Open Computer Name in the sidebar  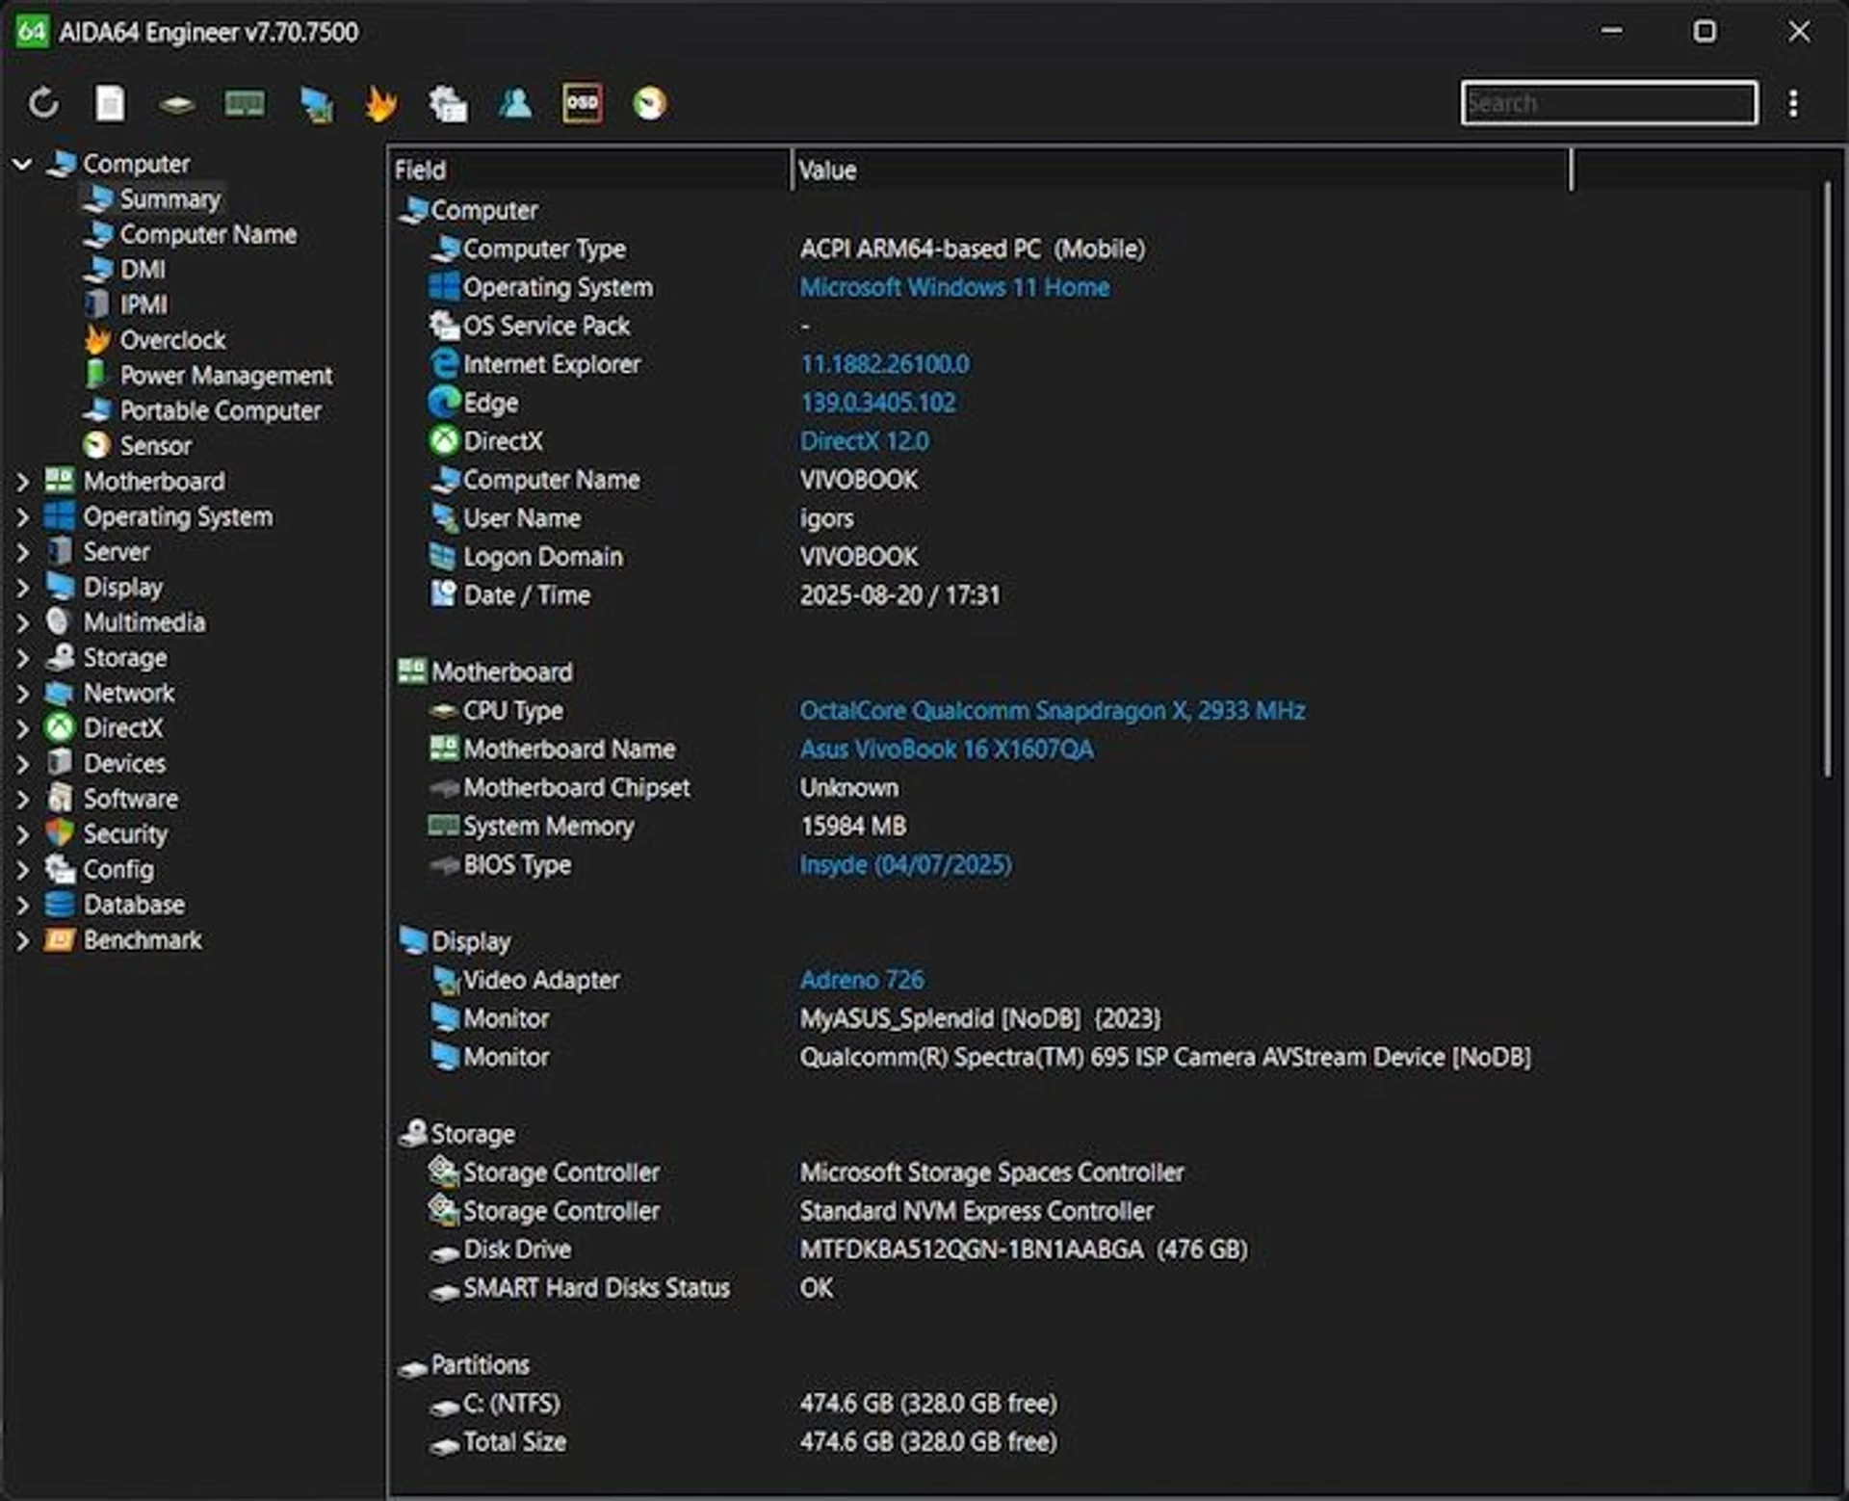coord(208,234)
